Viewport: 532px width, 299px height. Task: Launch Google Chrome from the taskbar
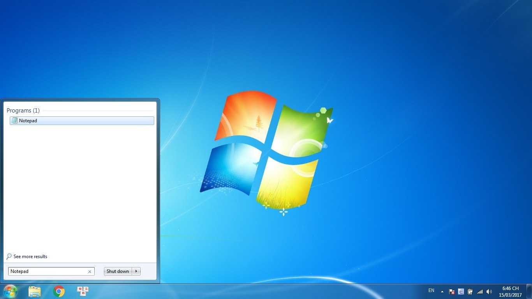coord(59,291)
